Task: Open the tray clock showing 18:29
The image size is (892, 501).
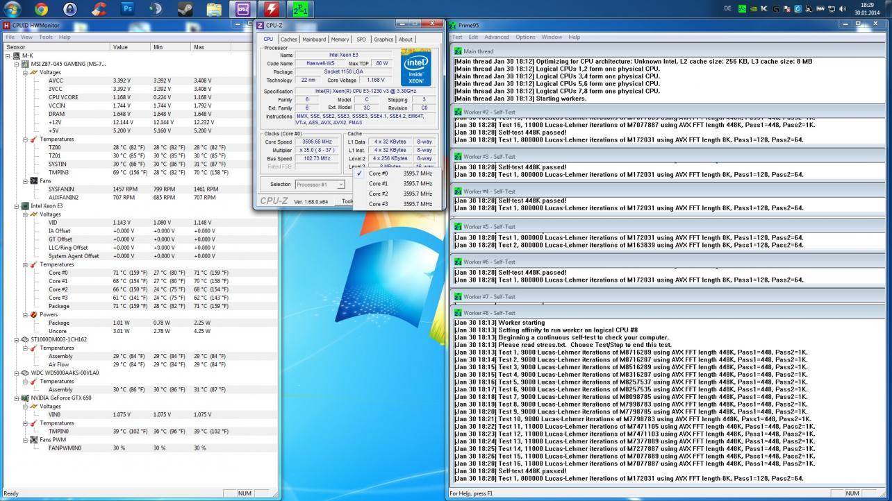Action: [x=866, y=9]
